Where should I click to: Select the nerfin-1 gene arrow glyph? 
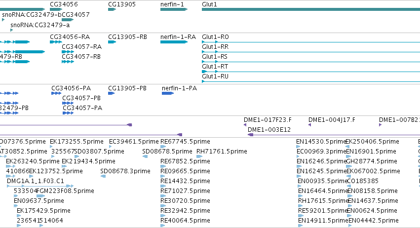click(174, 10)
